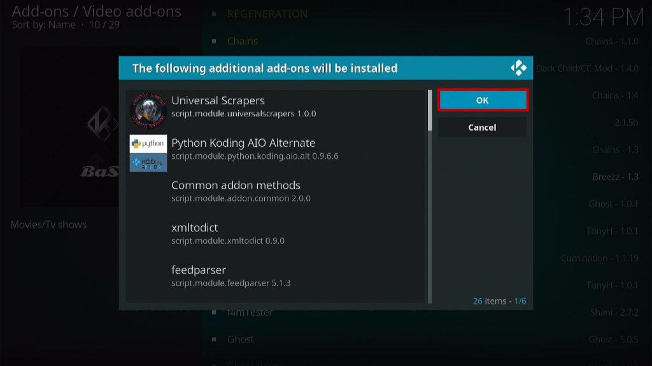This screenshot has height=366, width=652.
Task: Click Movies/Tv shows description text
Action: tap(48, 224)
